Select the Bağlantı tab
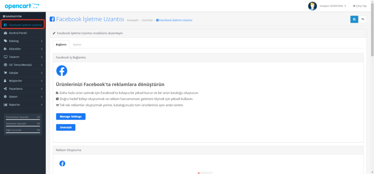374x174 pixels. pos(61,44)
